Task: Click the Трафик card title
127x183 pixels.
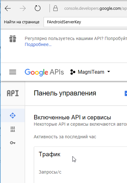Action: pos(50,154)
